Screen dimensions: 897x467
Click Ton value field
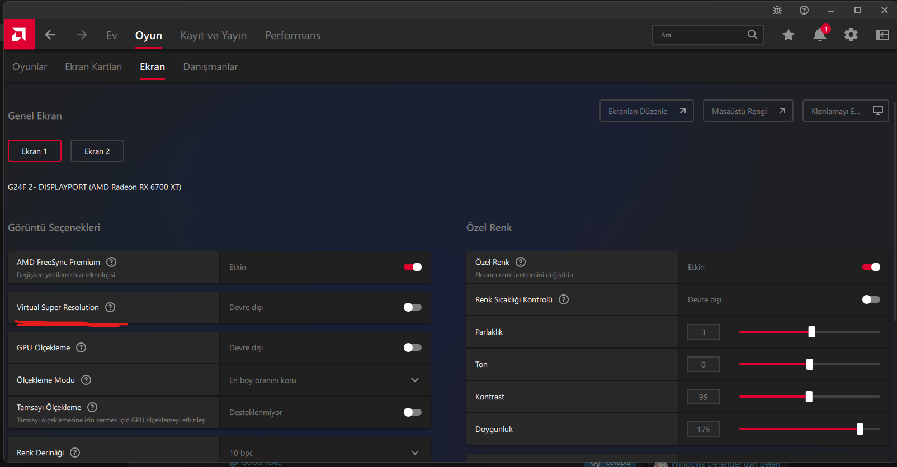click(704, 364)
